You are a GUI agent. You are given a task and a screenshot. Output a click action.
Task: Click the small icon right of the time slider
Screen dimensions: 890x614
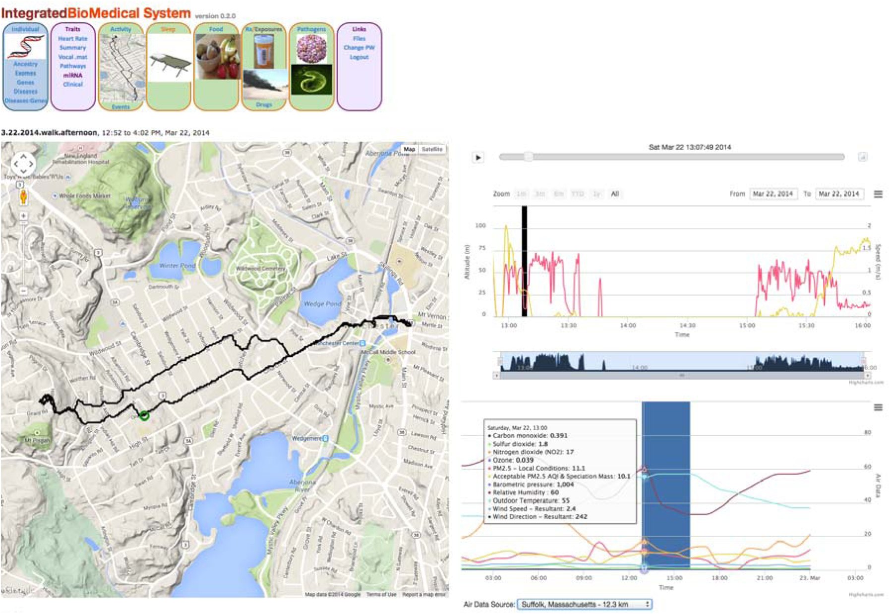click(x=862, y=157)
